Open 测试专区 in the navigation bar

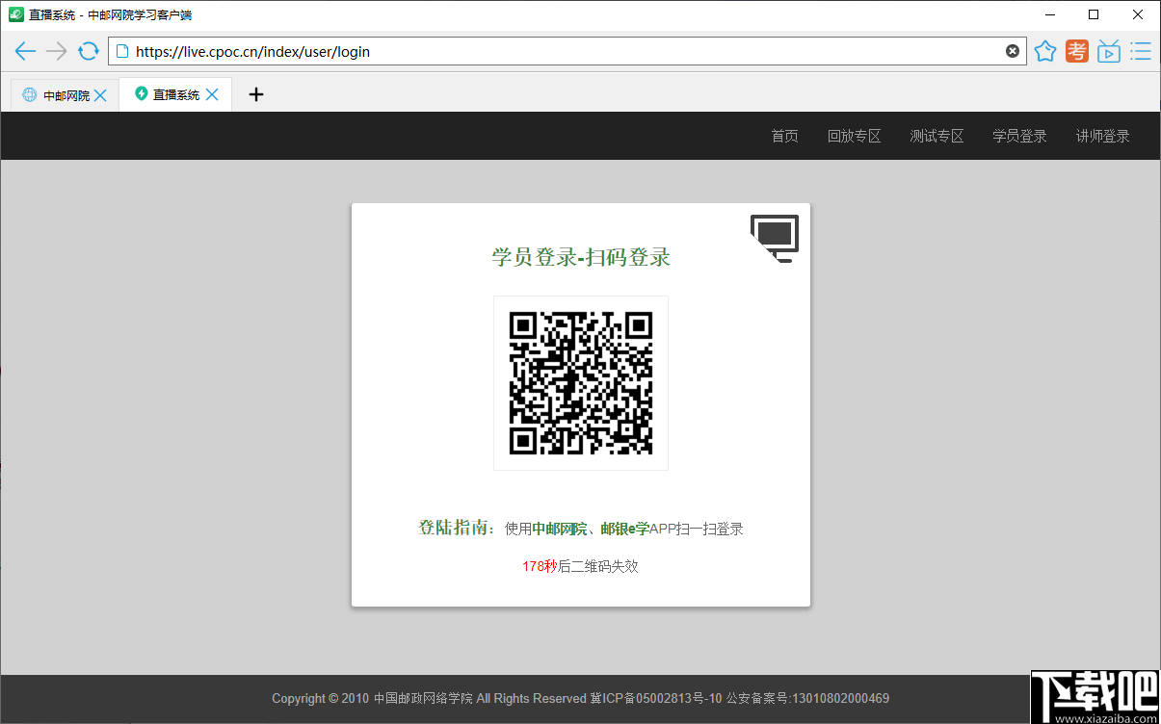[x=937, y=137]
